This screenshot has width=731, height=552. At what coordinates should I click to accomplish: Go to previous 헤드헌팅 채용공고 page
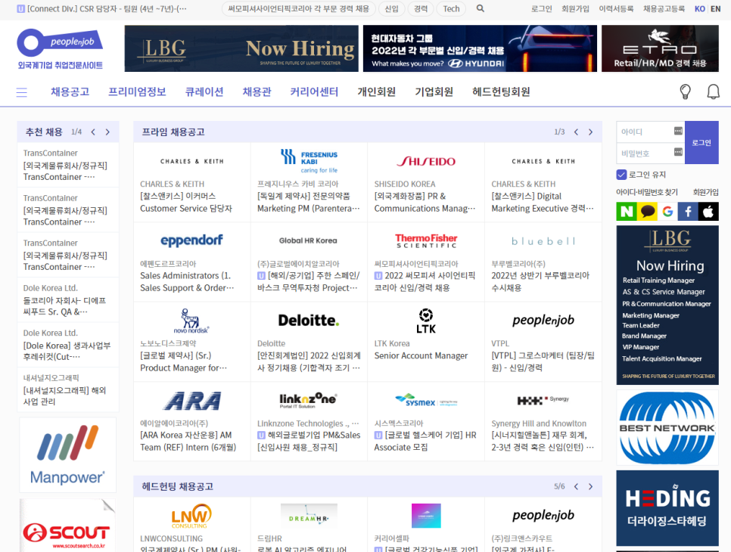576,486
